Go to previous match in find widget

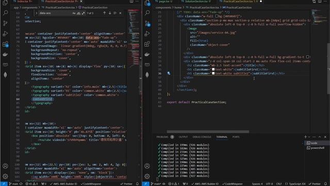[x=104, y=13]
